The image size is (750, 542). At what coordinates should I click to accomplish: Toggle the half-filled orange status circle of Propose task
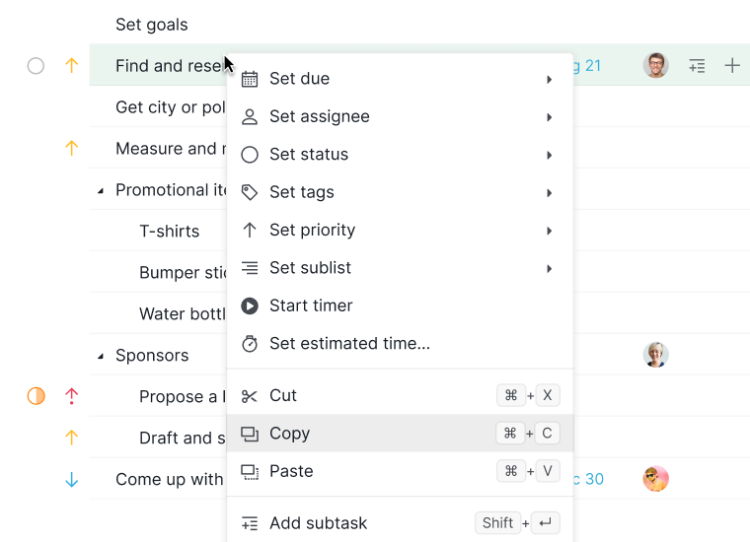36,396
